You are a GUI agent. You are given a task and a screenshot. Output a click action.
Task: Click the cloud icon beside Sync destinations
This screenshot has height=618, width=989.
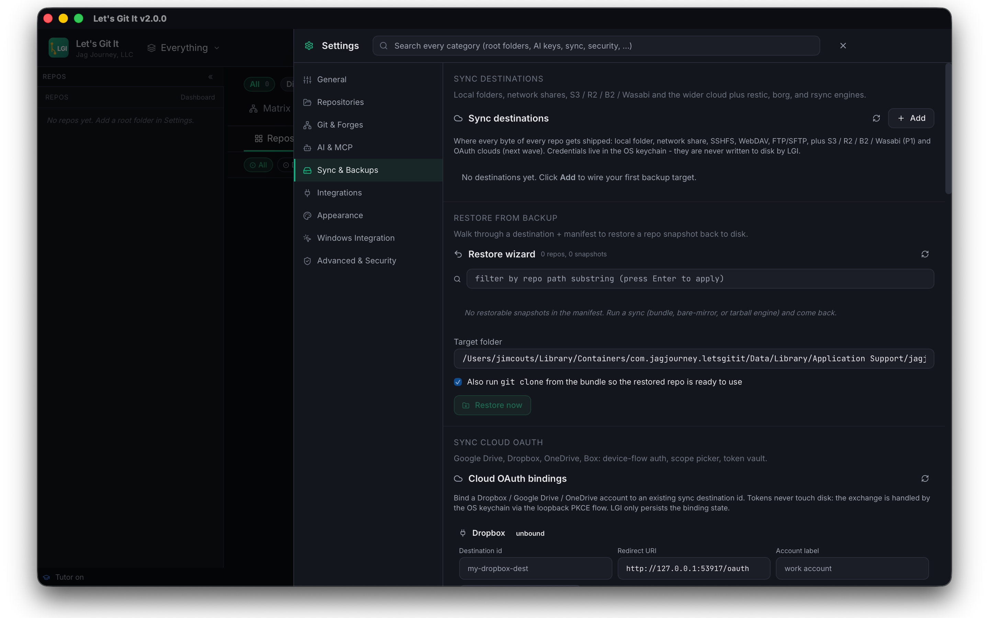(458, 118)
